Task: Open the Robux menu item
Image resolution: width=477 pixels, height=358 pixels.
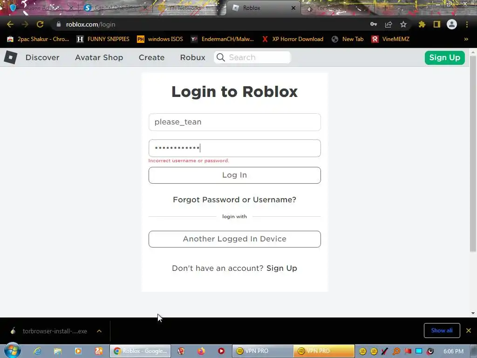Action: (192, 57)
